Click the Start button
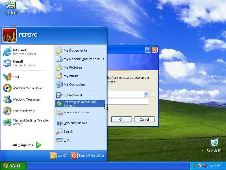The height and width of the screenshot is (170, 226). (x=13, y=166)
